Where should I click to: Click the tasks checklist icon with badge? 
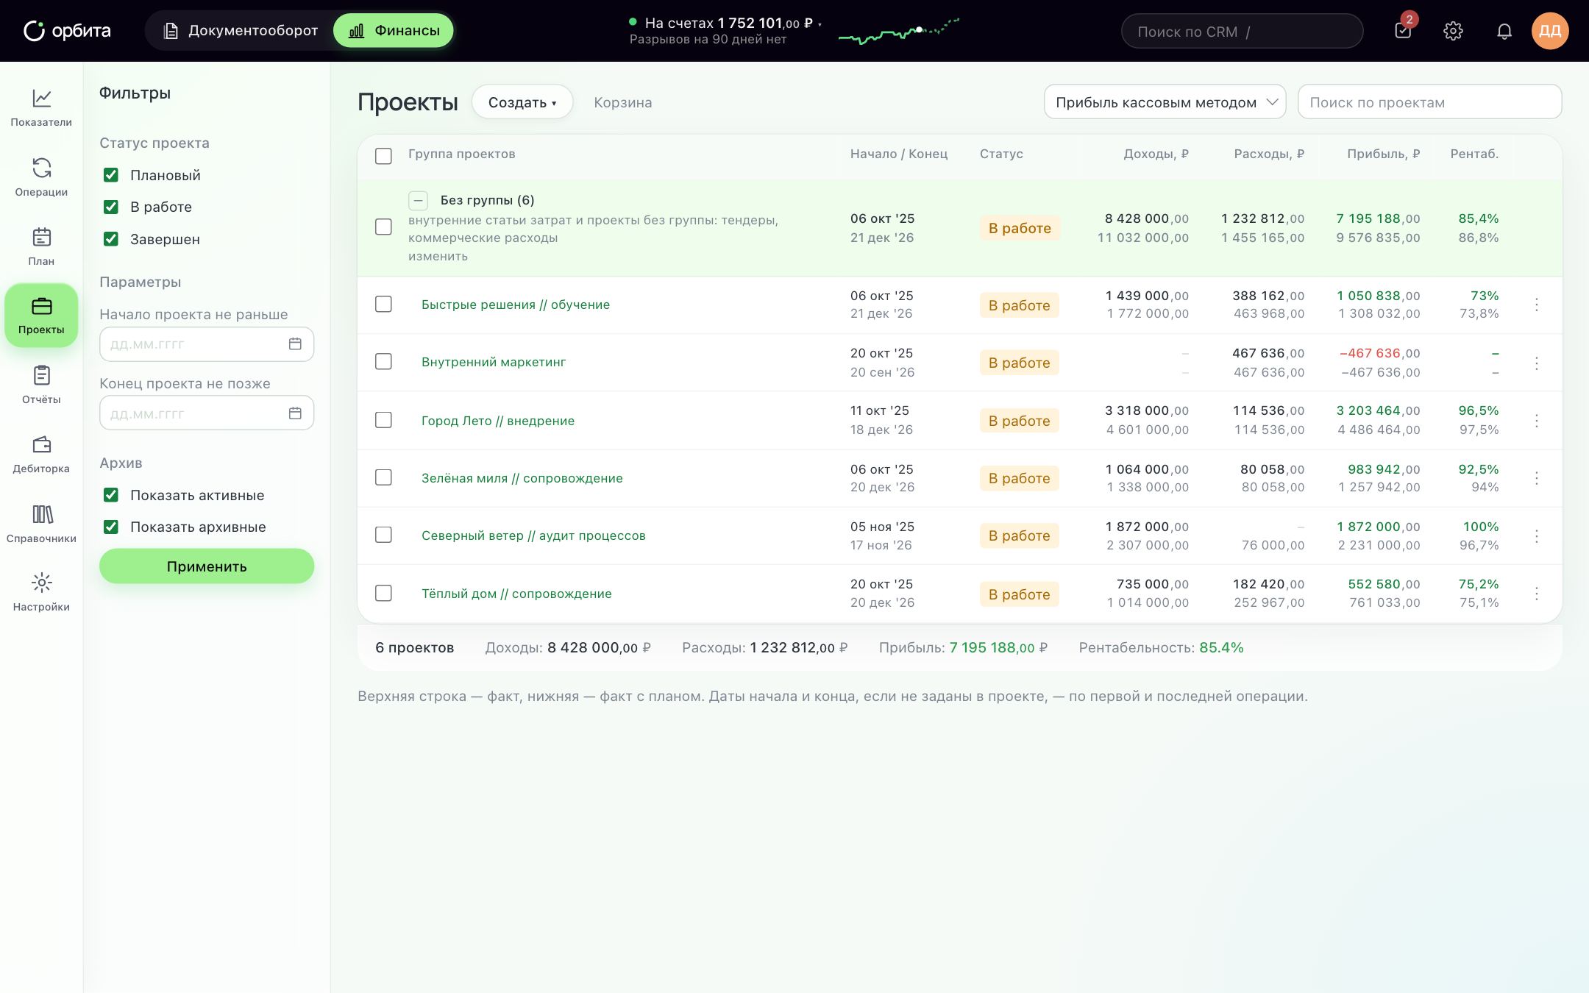pos(1403,30)
